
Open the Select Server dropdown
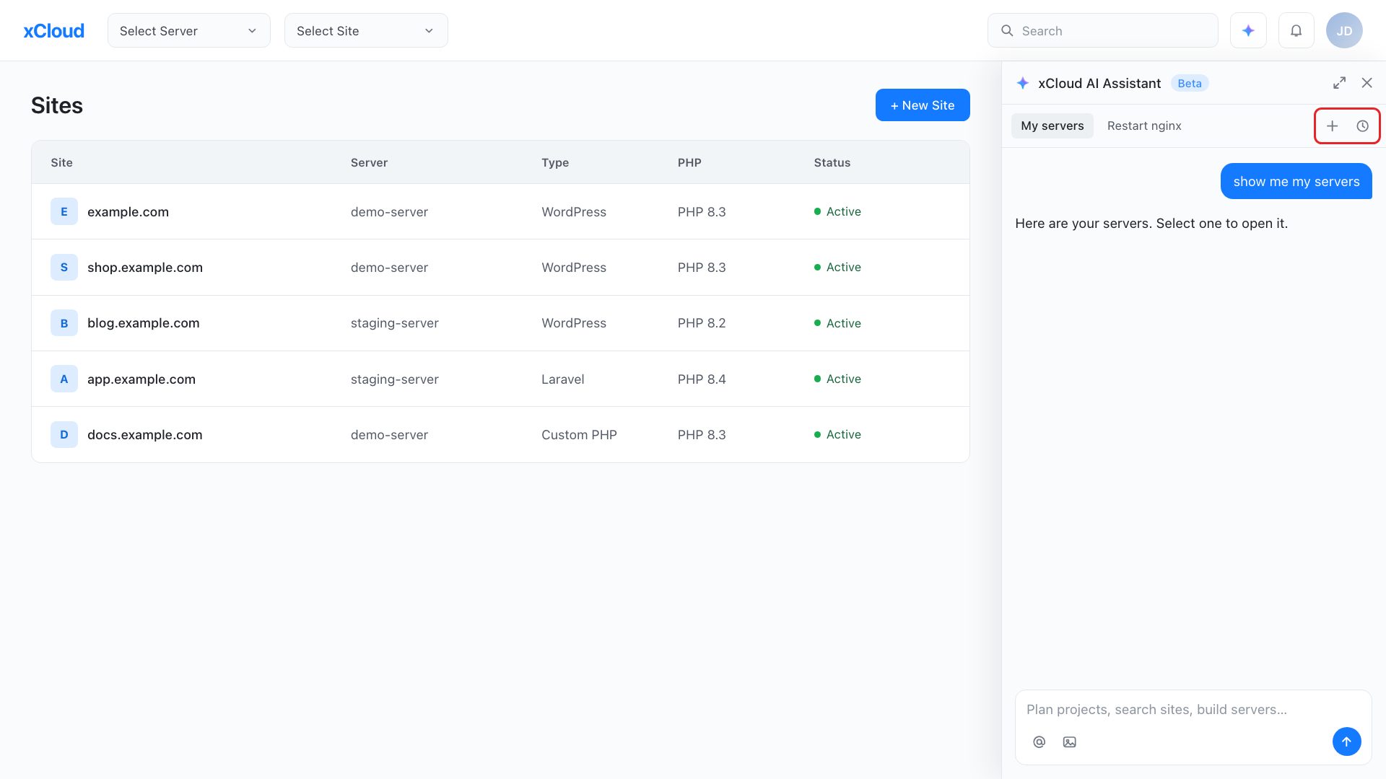pos(189,30)
